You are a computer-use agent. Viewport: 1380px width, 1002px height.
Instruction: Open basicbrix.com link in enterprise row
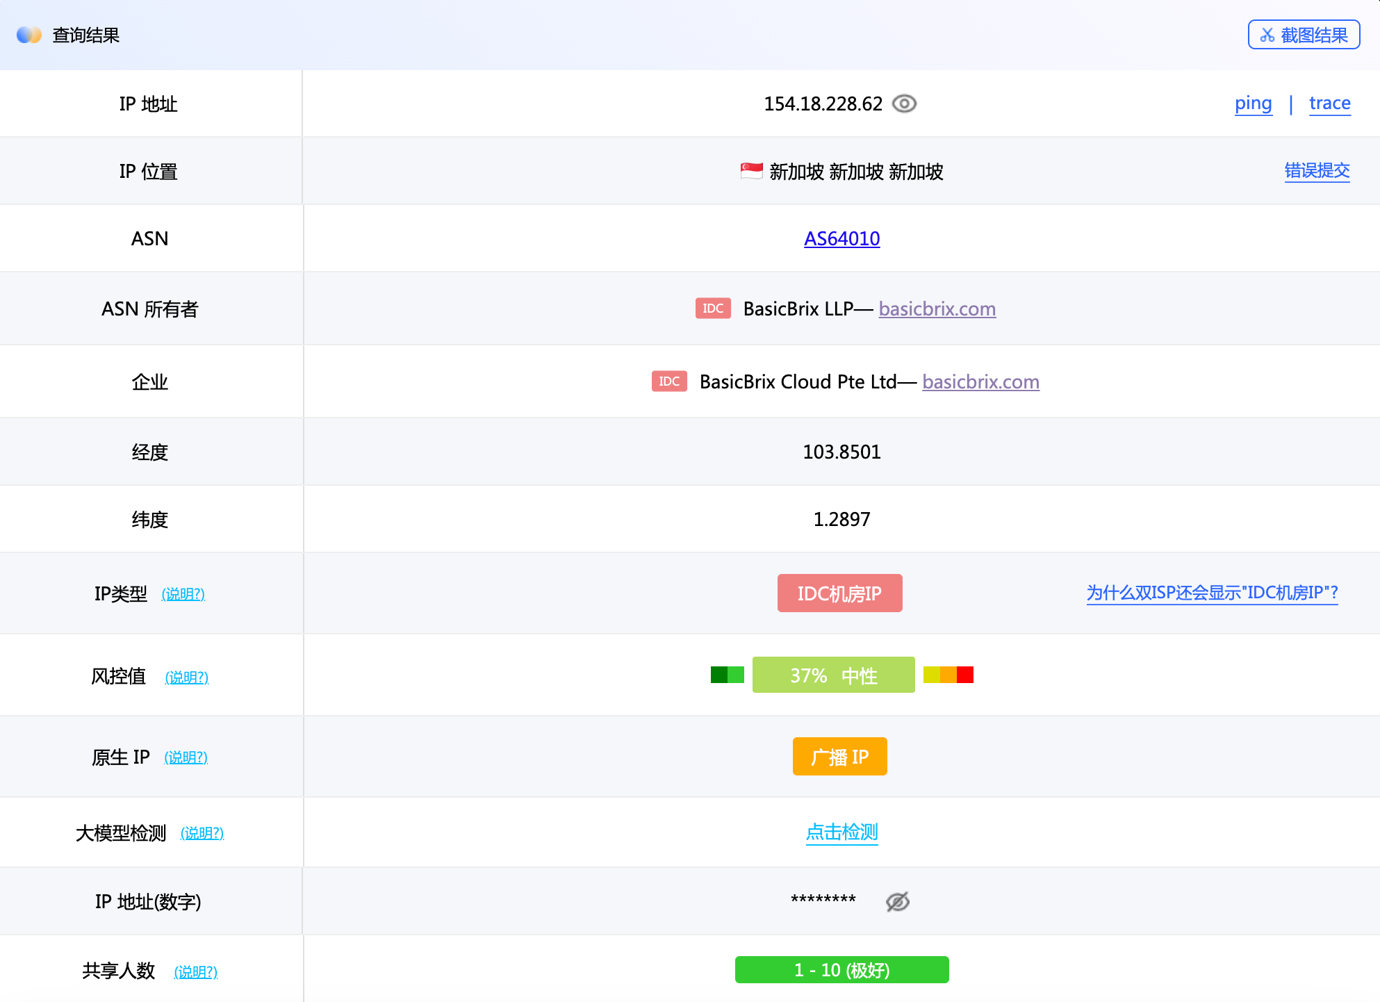pyautogui.click(x=980, y=381)
